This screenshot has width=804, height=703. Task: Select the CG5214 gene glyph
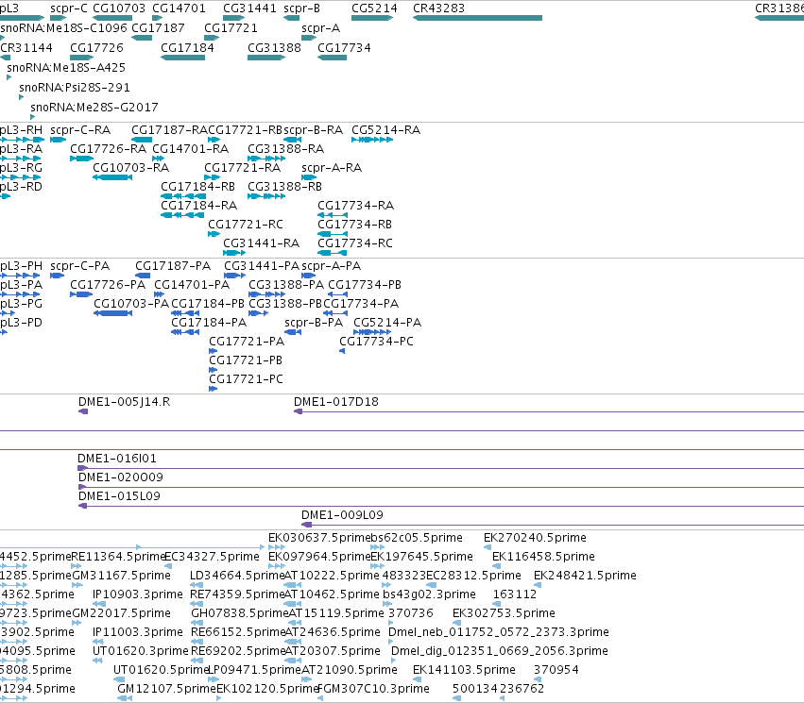(372, 18)
